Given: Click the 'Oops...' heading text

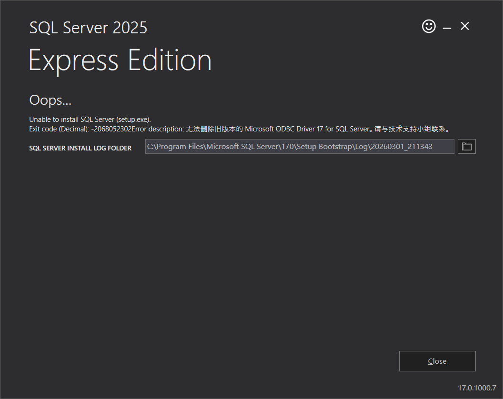Looking at the screenshot, I should click(50, 100).
